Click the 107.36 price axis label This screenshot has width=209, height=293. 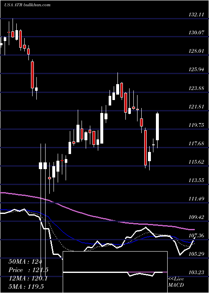pos(196,236)
